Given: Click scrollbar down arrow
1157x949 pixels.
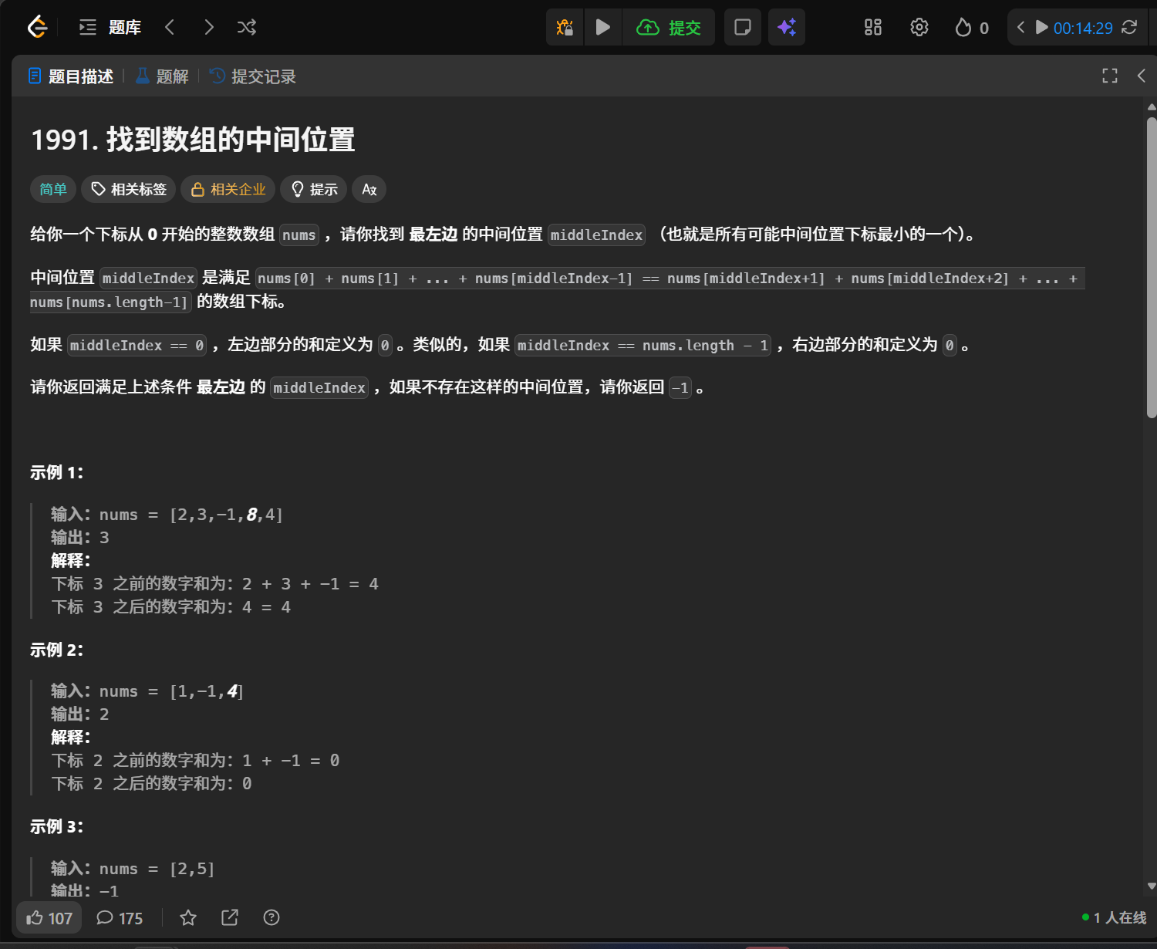Looking at the screenshot, I should coord(1152,887).
